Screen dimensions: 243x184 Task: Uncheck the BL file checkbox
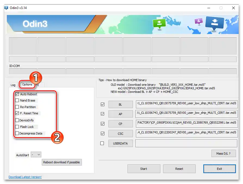click(x=102, y=105)
